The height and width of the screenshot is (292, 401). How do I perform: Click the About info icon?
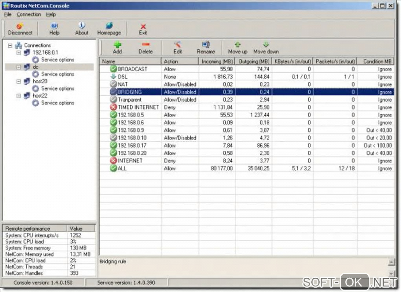[x=82, y=25]
